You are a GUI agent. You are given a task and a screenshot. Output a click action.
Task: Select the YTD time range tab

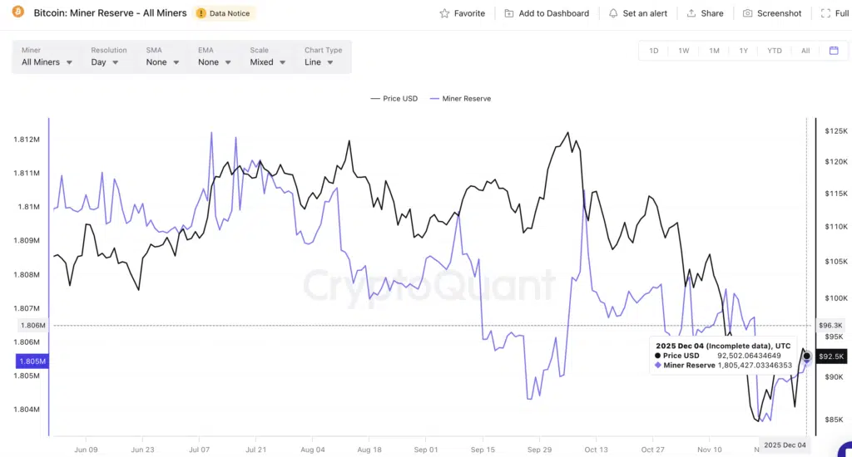[x=774, y=51]
